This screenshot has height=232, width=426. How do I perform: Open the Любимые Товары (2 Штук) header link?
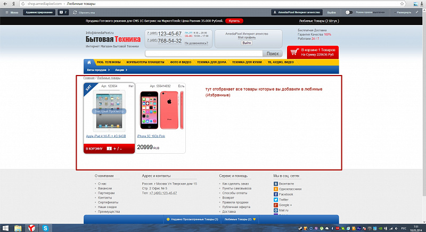[319, 21]
